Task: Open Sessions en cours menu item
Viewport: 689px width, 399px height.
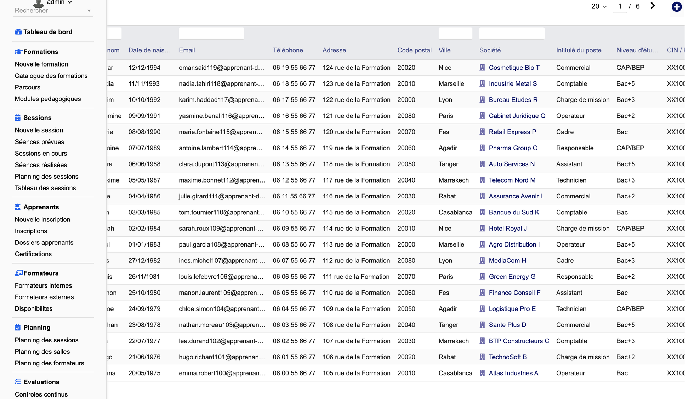Action: (x=41, y=154)
